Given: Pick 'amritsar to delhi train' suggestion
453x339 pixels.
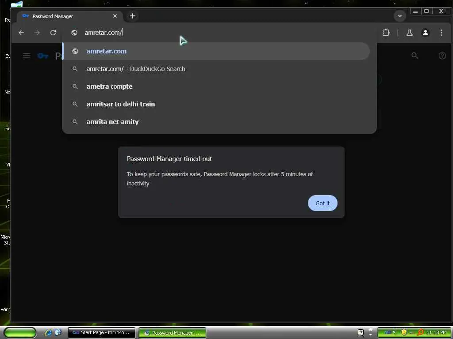Looking at the screenshot, I should pos(216,104).
